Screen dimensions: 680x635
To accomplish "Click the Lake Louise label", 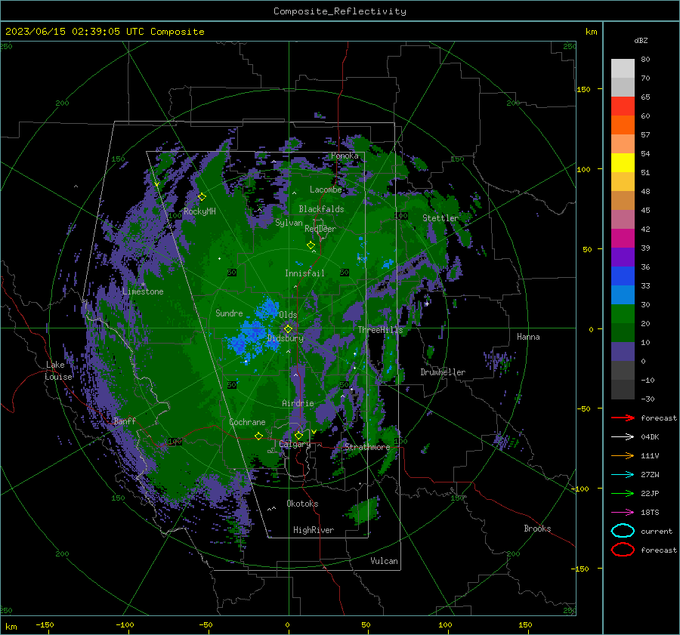I will [x=58, y=371].
